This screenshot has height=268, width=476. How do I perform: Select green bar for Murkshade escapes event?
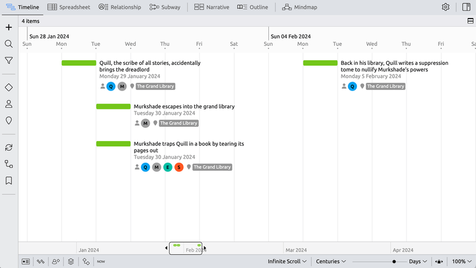coord(113,107)
